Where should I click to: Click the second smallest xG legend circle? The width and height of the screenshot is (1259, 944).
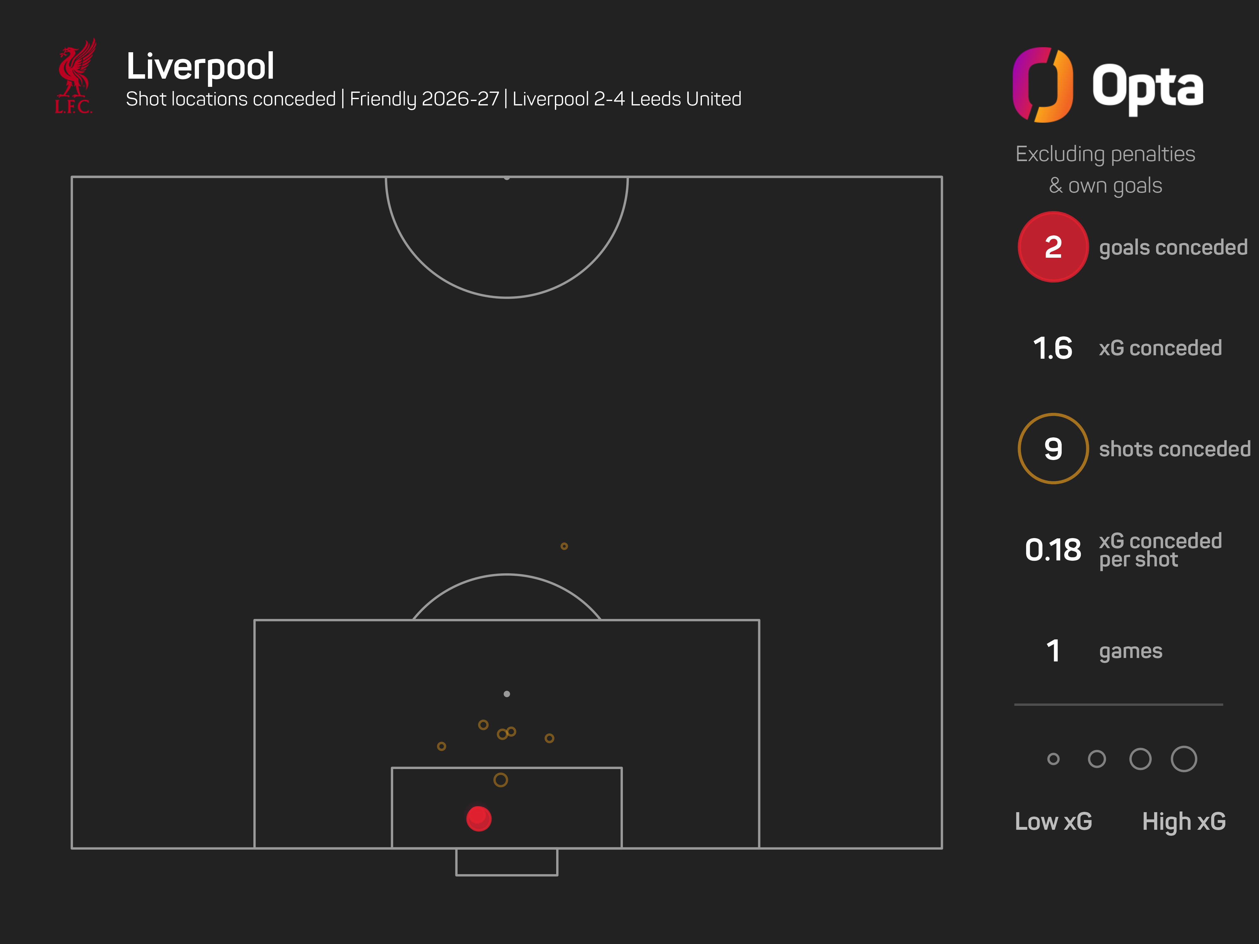click(x=1097, y=758)
